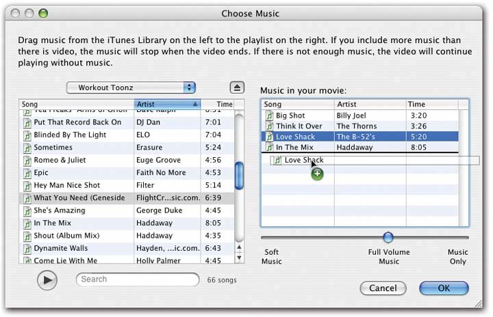Click artist The B-52's in highlighted row
493x317 pixels.
coord(355,137)
